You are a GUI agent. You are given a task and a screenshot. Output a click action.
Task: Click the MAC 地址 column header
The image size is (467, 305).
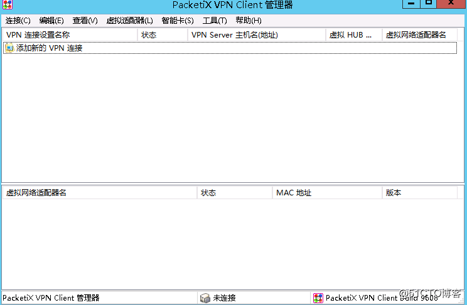[x=327, y=193]
